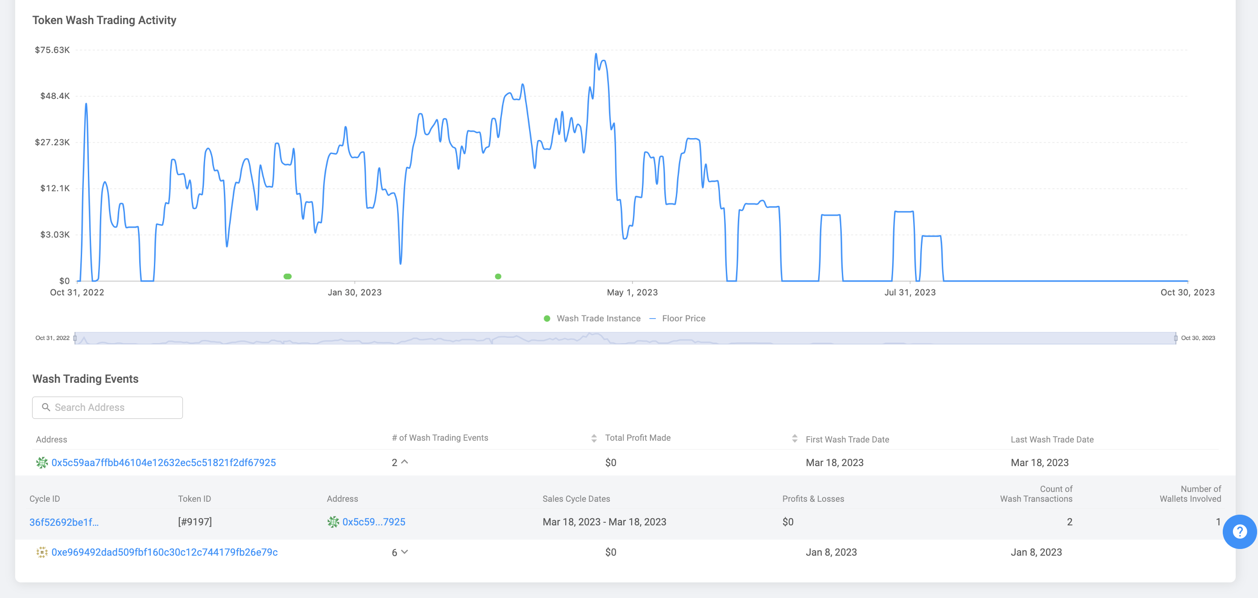Click the magnifier icon in the Search Address box
The image size is (1258, 598).
pyautogui.click(x=47, y=407)
